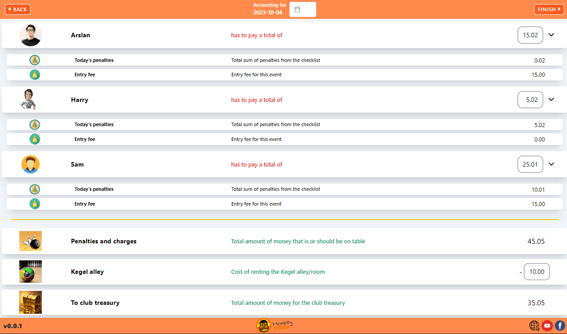Click Harry's avatar picture
Viewport: 567px width, 334px height.
click(28, 100)
